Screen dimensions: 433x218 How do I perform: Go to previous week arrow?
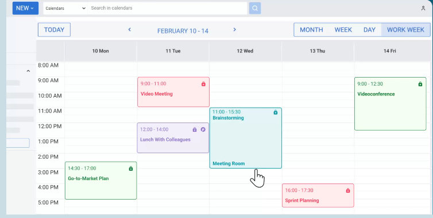click(x=130, y=29)
